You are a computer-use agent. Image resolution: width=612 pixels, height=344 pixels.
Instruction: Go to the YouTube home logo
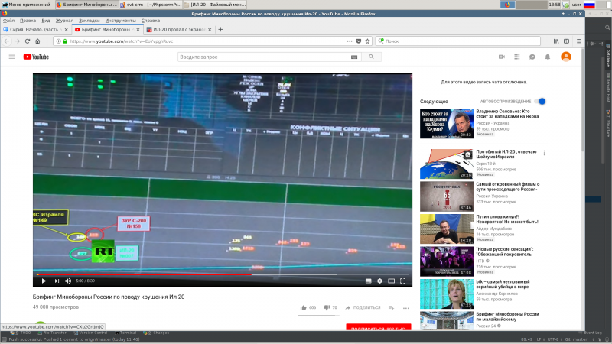[36, 57]
